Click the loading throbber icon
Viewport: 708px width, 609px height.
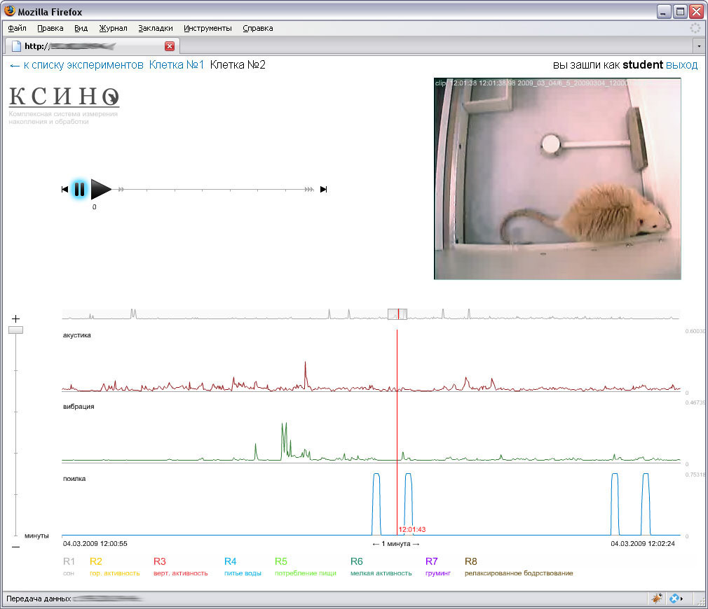click(695, 28)
